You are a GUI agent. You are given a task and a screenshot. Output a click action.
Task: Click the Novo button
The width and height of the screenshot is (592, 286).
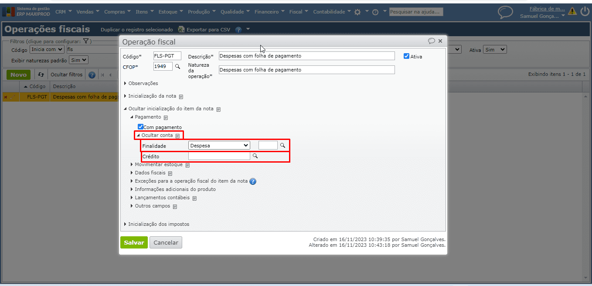(19, 75)
